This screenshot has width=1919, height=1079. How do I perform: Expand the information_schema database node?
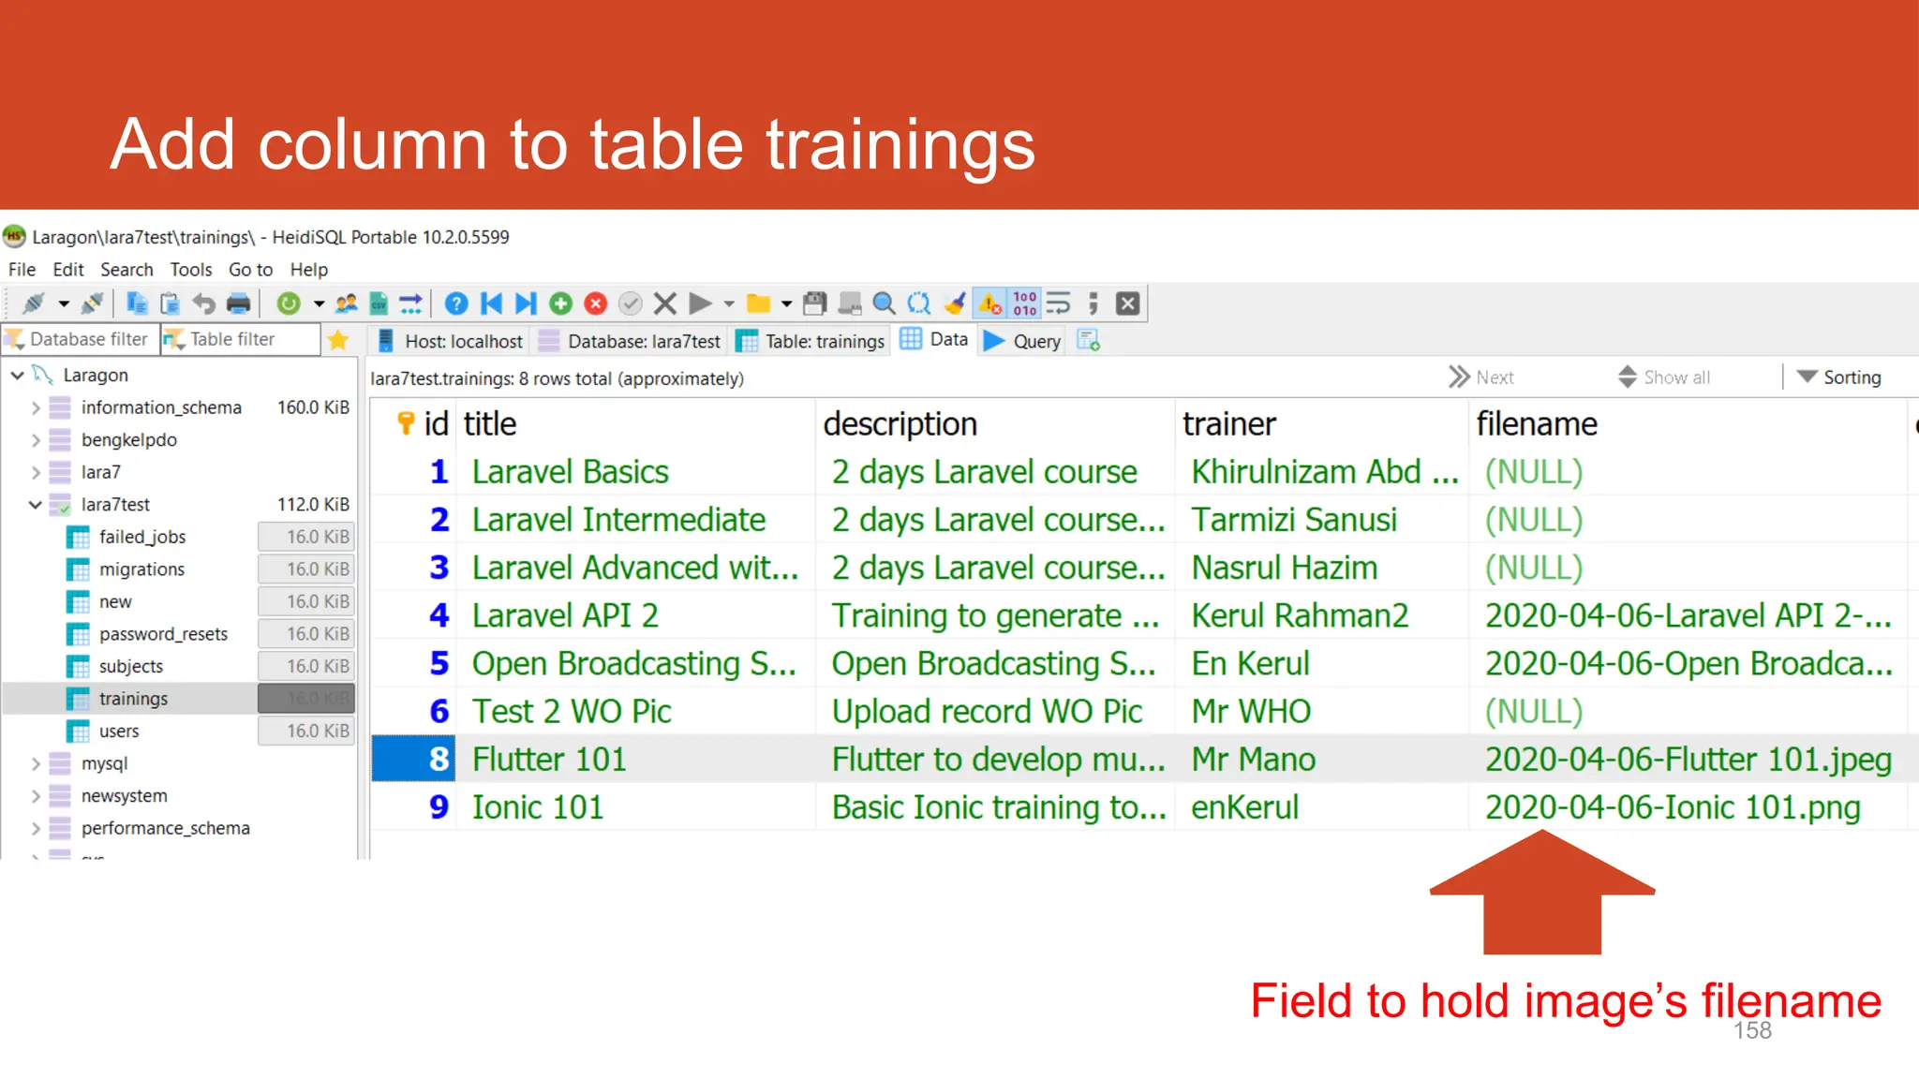click(x=36, y=407)
